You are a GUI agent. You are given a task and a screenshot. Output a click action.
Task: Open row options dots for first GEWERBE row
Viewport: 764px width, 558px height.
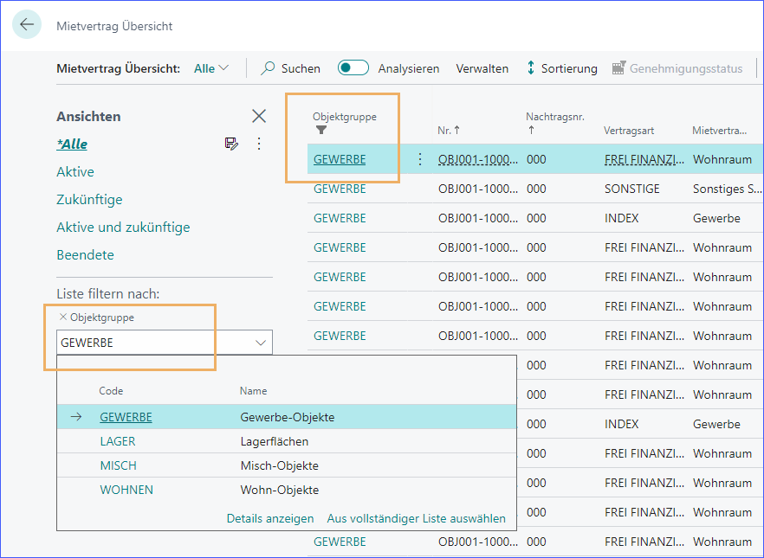pos(420,159)
